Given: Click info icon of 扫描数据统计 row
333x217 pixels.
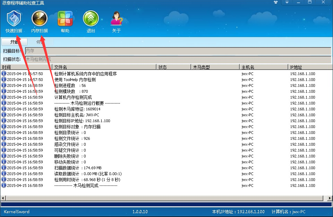Looking at the screenshot, I should [3, 168].
